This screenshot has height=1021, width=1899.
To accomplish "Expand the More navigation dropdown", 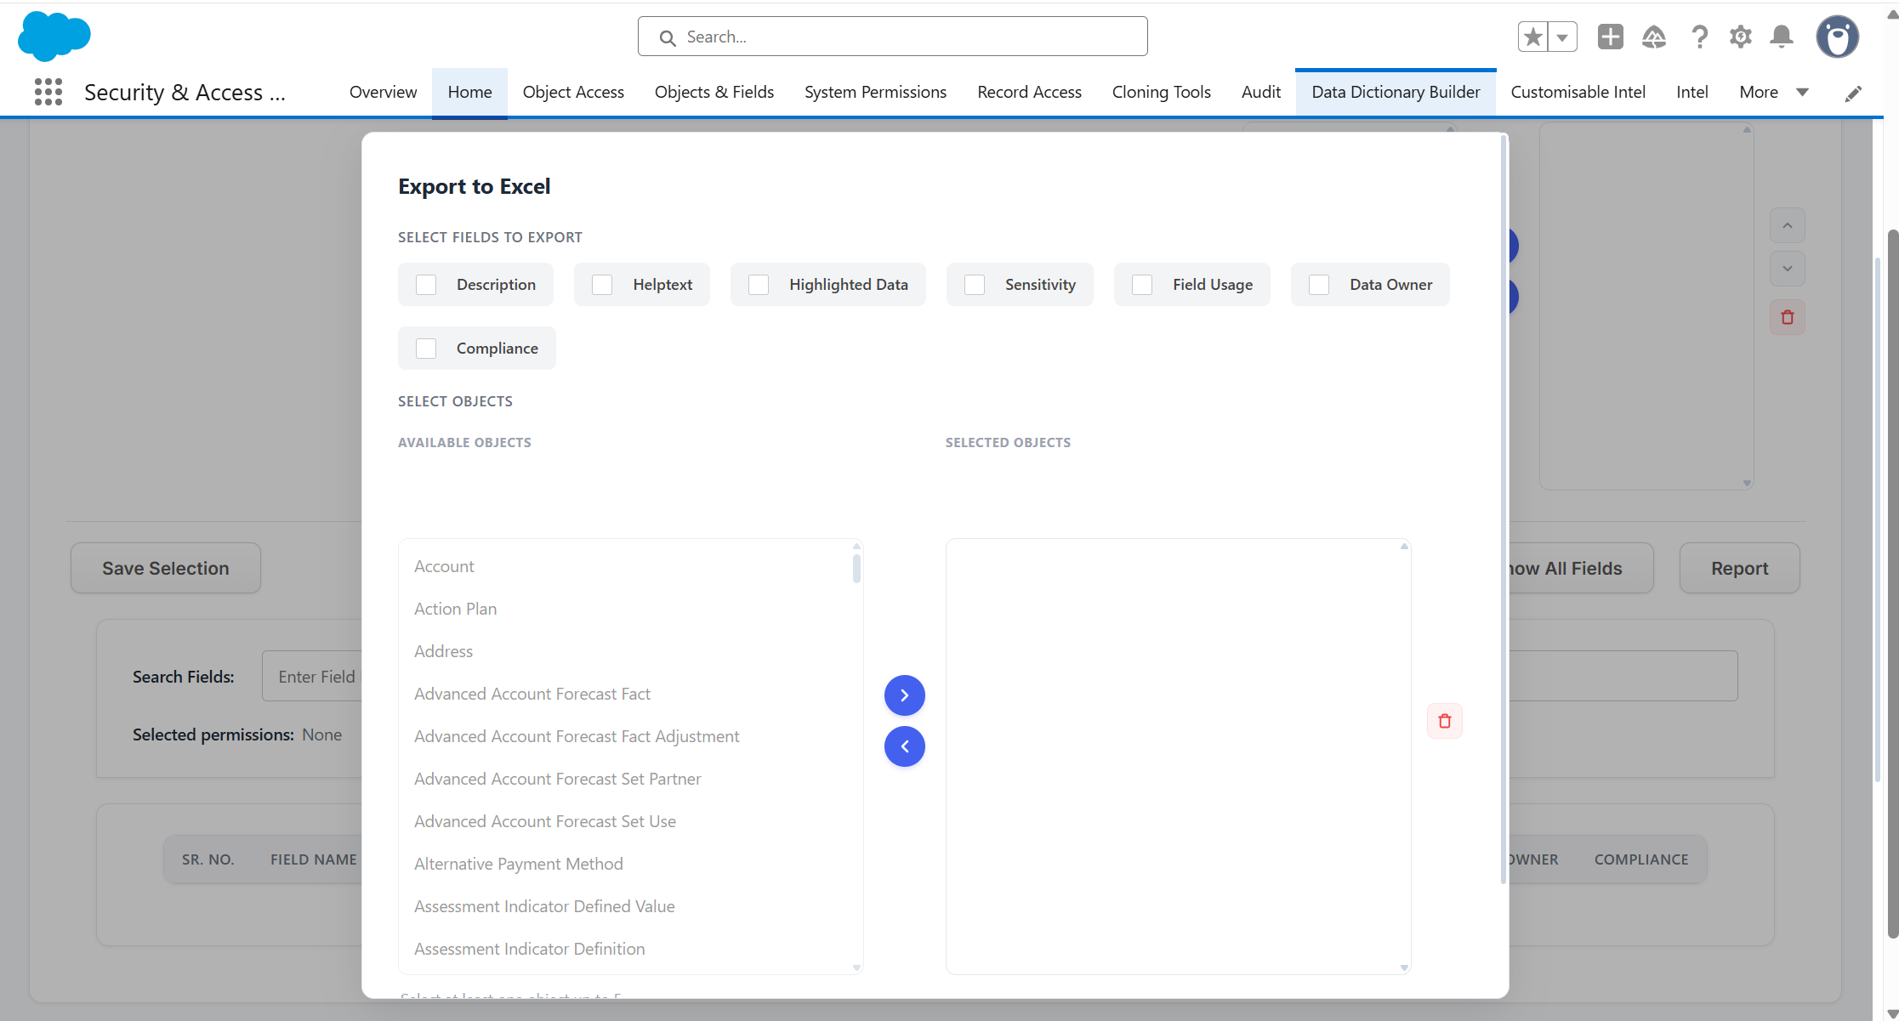I will tap(1774, 92).
